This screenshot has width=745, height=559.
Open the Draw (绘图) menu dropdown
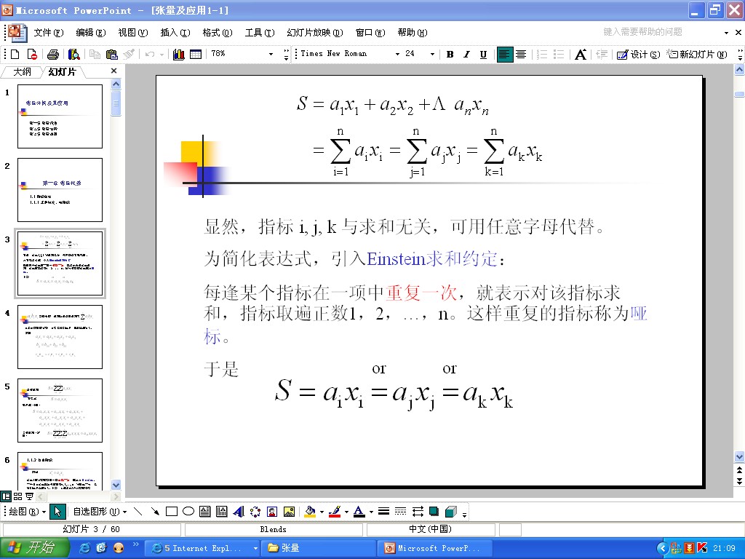(28, 512)
